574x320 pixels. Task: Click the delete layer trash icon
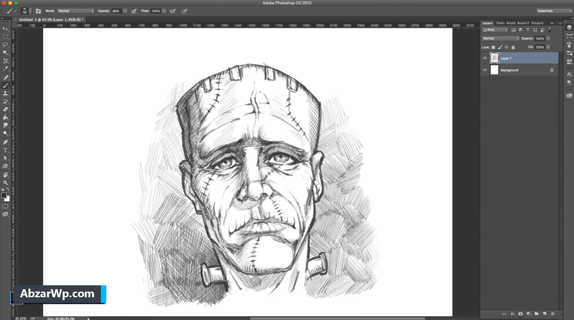pyautogui.click(x=552, y=314)
